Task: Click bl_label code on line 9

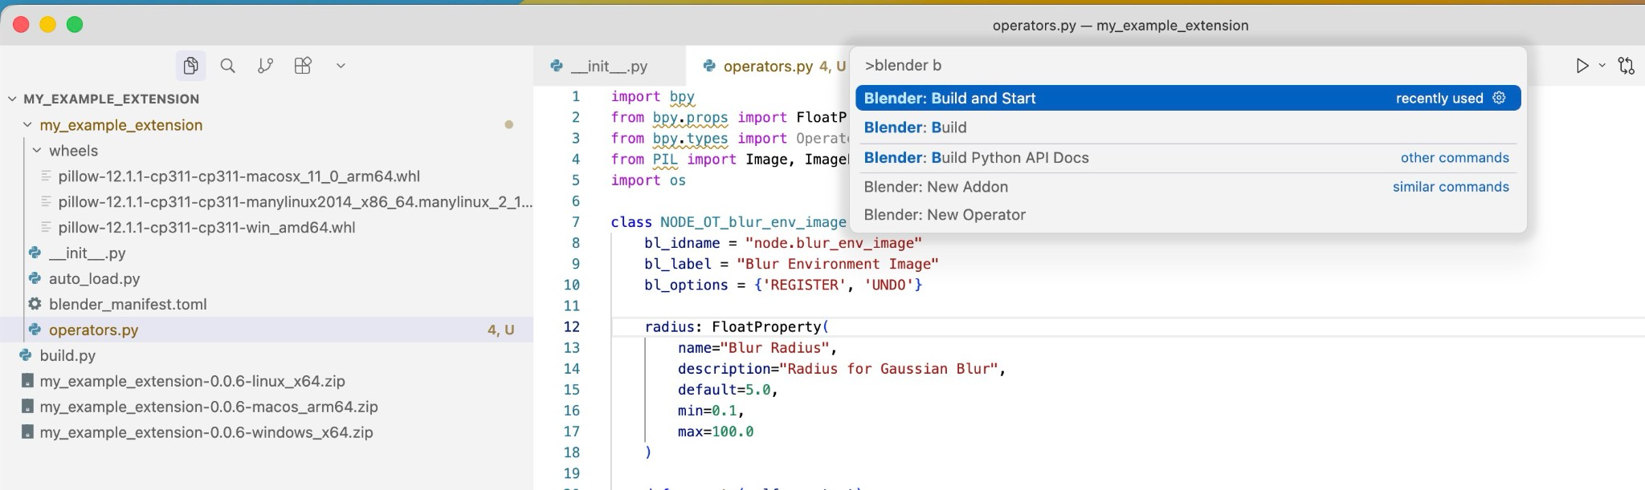Action: coord(791,264)
